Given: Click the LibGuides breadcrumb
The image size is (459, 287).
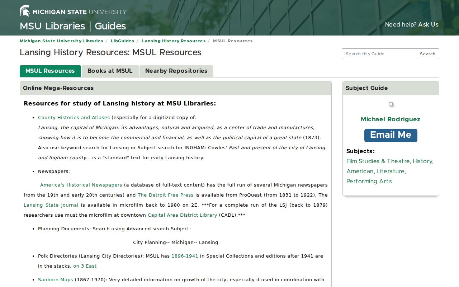Looking at the screenshot, I should pyautogui.click(x=122, y=41).
